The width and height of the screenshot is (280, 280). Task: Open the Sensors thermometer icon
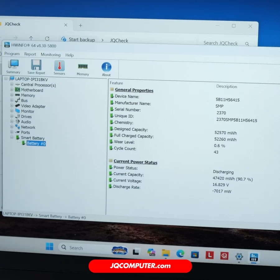tap(59, 67)
